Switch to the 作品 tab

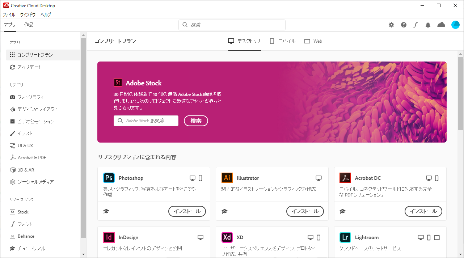pyautogui.click(x=29, y=25)
